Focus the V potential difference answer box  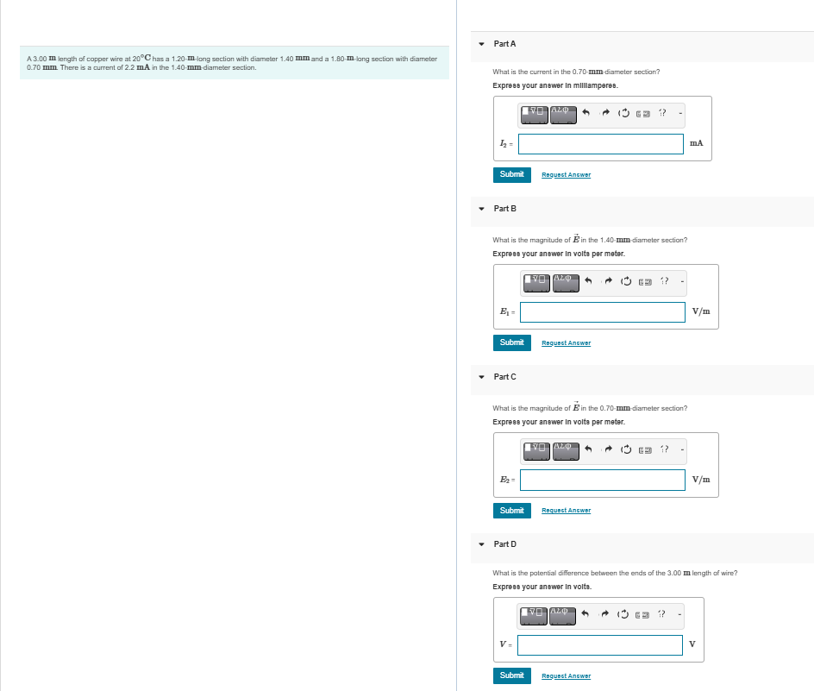pyautogui.click(x=599, y=645)
